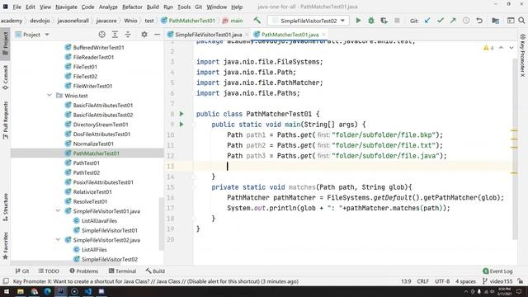Run with coverage icon in the toolbar
528x297 pixels.
click(384, 21)
